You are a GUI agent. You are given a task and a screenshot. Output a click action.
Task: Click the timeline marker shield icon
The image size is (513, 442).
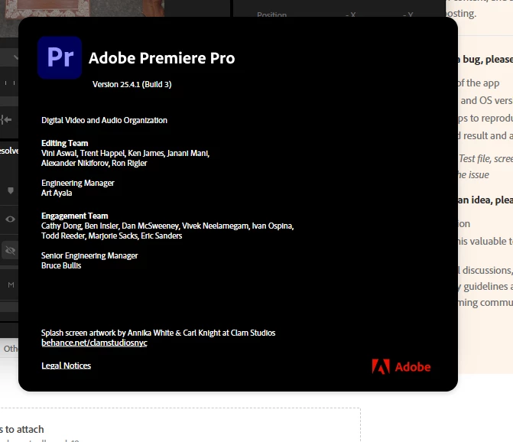coord(11,190)
